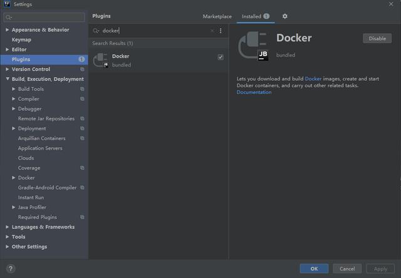Open the plugins gear settings icon
This screenshot has height=278, width=401.
(284, 16)
